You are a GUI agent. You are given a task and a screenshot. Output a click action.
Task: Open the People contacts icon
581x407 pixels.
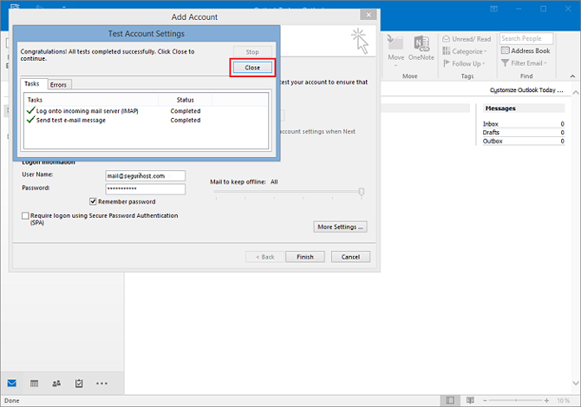click(x=56, y=383)
